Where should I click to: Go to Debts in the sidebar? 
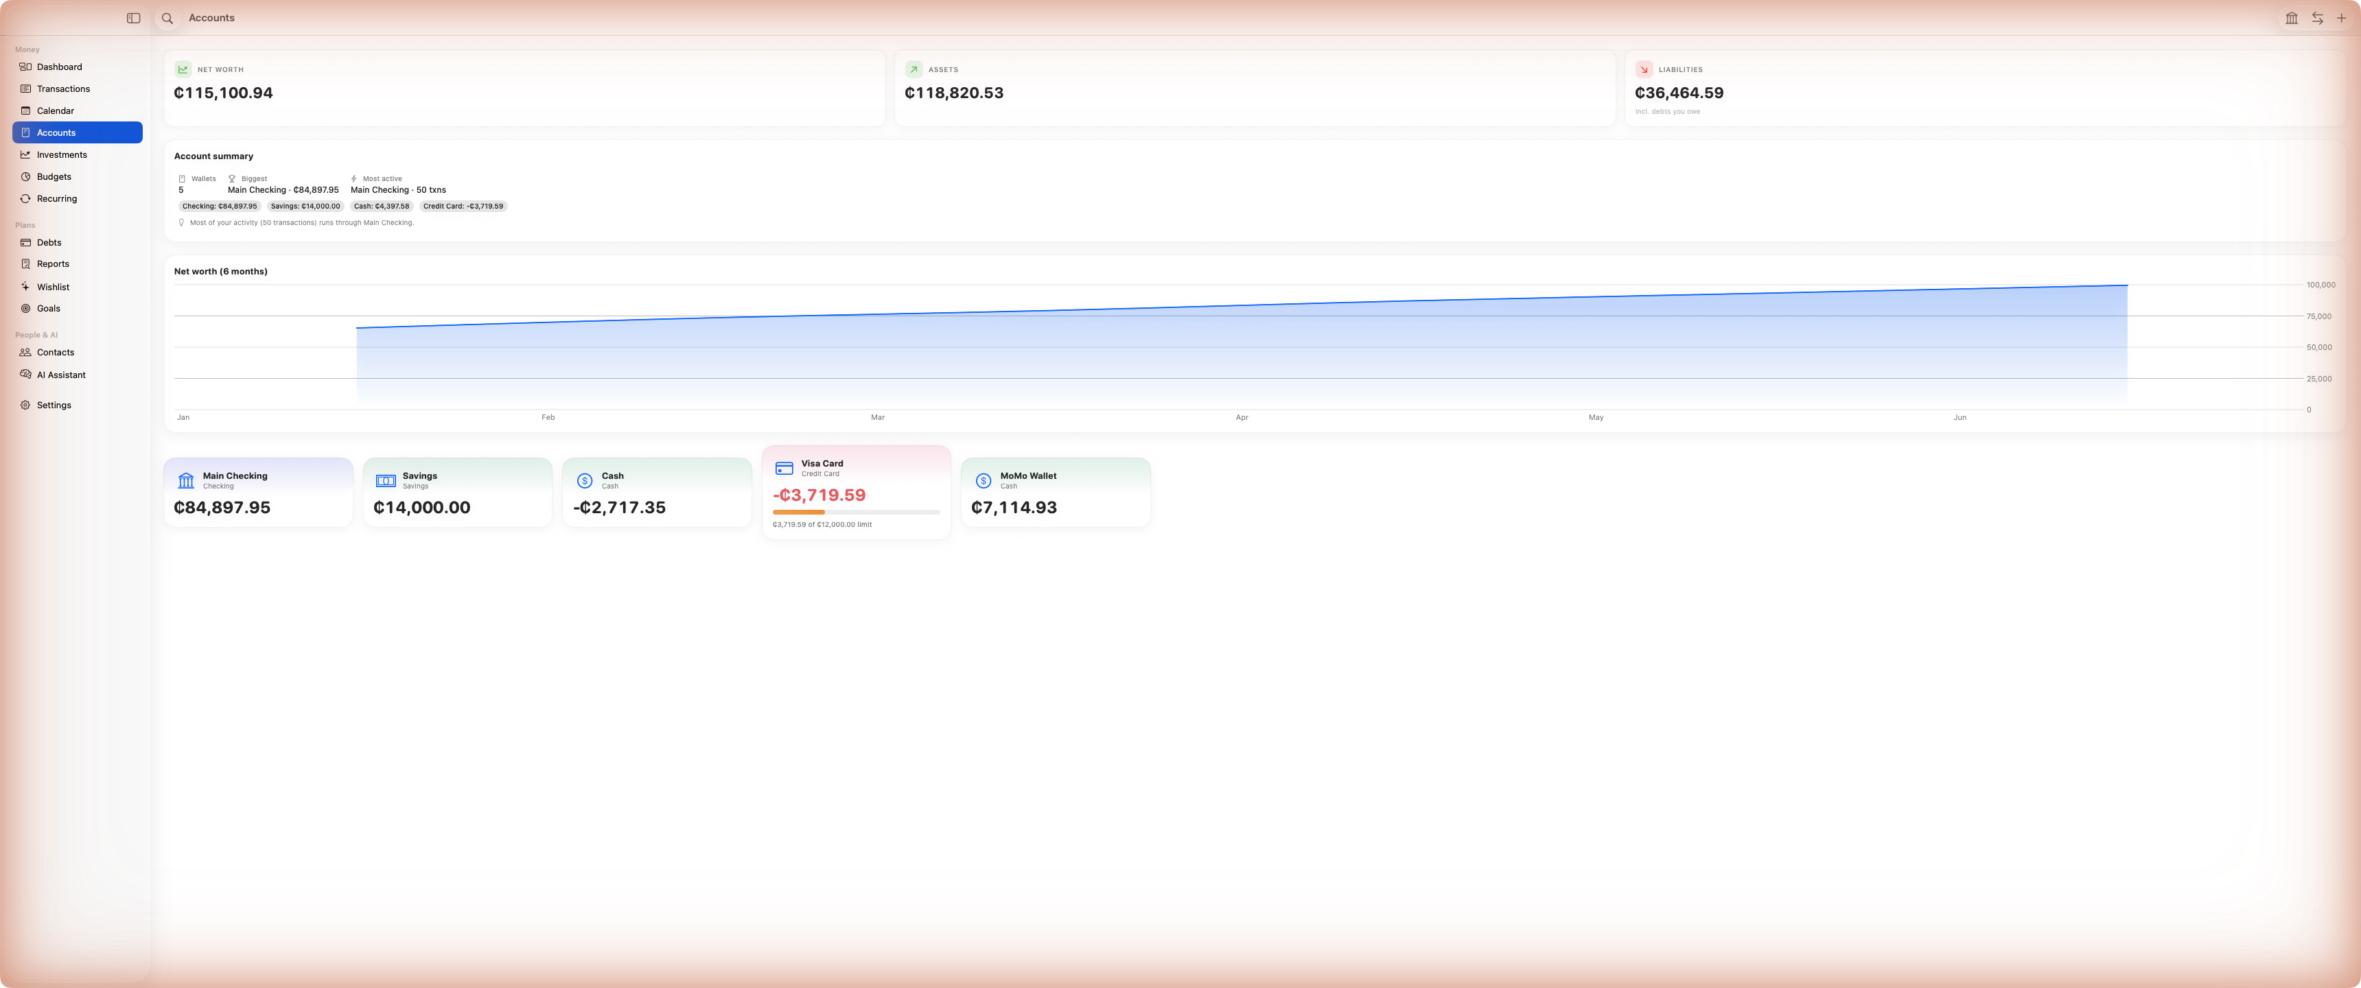point(77,243)
